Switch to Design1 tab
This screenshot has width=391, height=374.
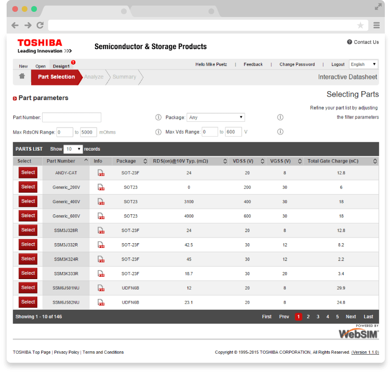pos(61,66)
